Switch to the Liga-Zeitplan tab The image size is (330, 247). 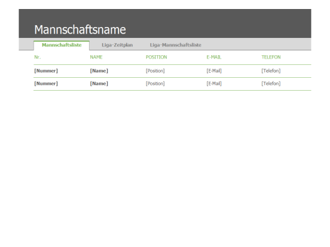pyautogui.click(x=117, y=45)
